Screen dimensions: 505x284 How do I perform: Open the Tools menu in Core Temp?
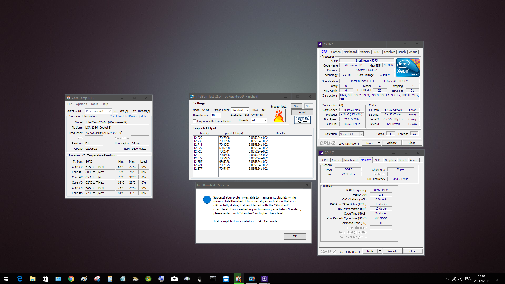(x=94, y=104)
